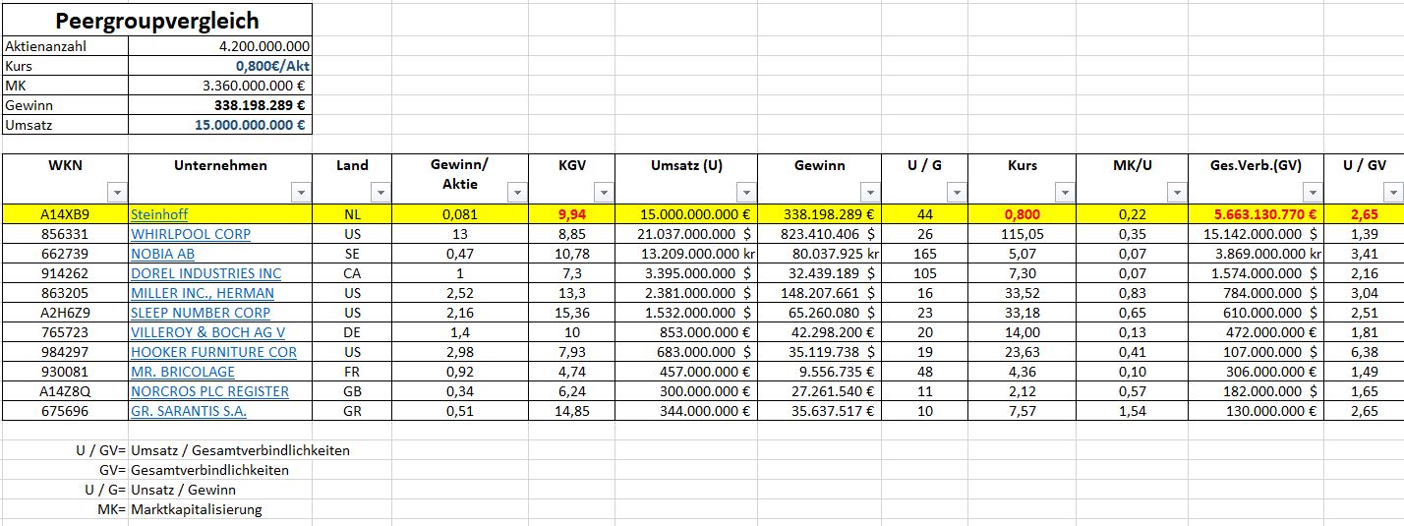This screenshot has height=526, width=1404.
Task: Select the MK value 3.360.000.000 €
Action: coord(220,86)
